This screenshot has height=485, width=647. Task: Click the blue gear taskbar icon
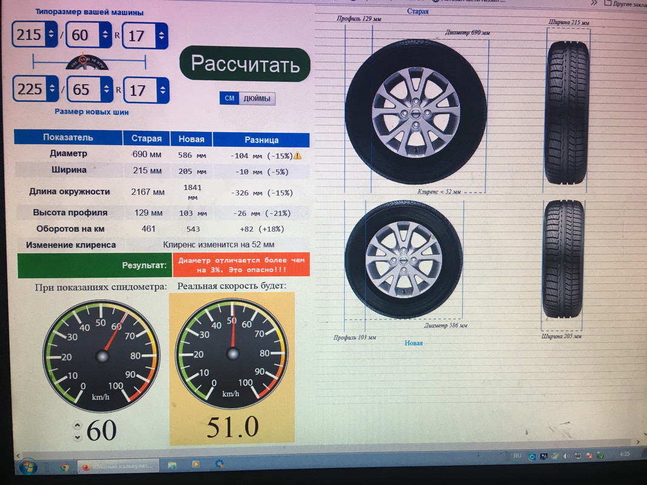click(x=220, y=464)
